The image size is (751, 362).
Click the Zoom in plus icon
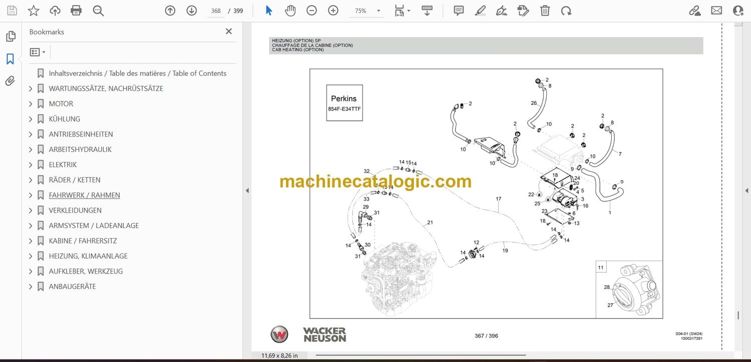coord(333,10)
